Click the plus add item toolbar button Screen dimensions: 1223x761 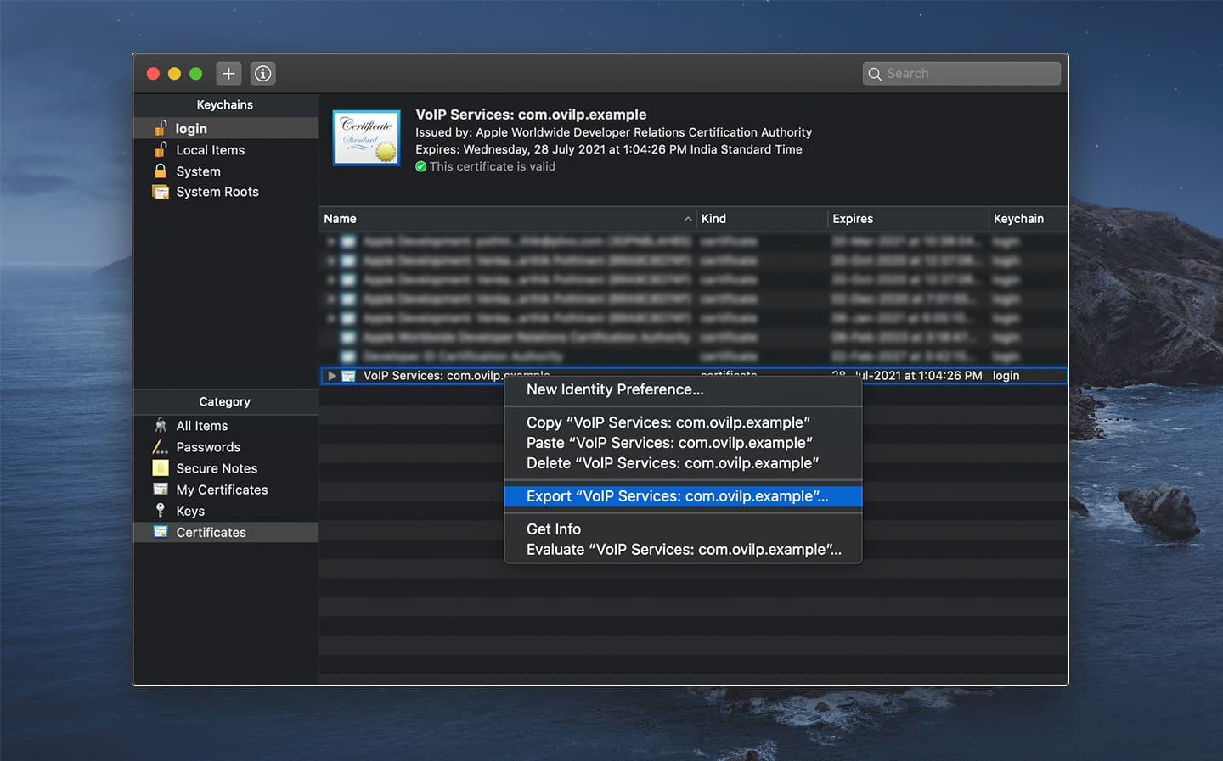point(228,74)
